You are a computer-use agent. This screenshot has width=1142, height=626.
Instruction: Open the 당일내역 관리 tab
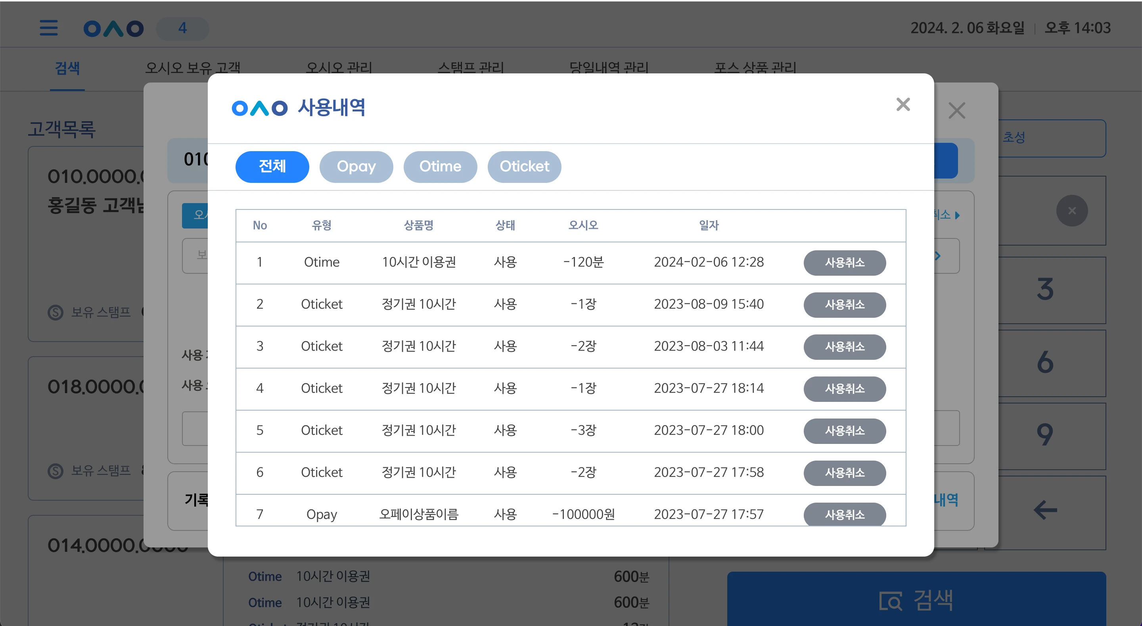609,67
